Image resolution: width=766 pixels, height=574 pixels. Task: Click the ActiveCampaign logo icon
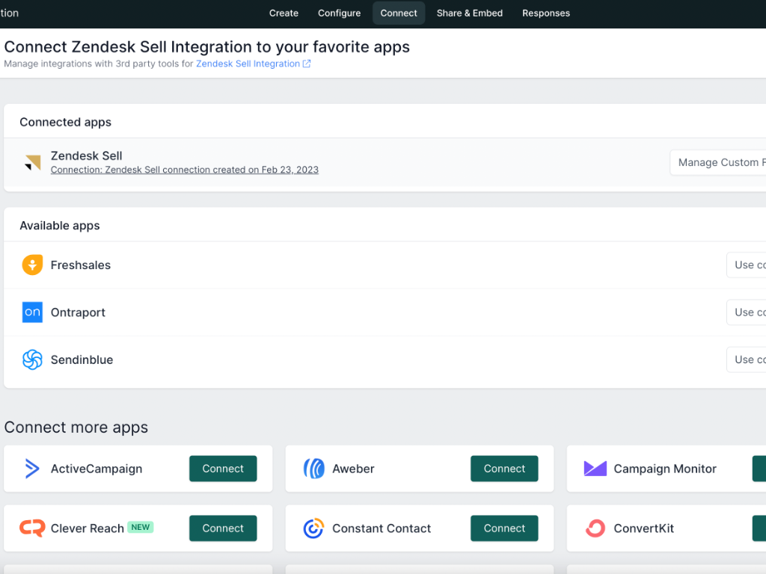click(32, 469)
